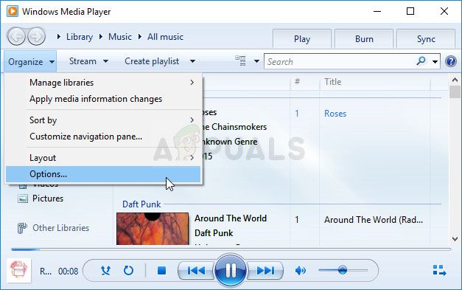Open the Layout submenu
Viewport: 462px width, 290px height.
coord(103,157)
